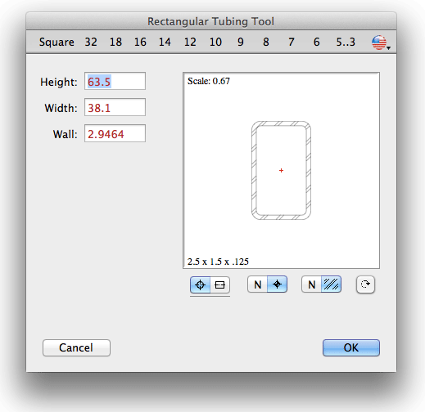Open the 32 size menu
This screenshot has height=412, width=425.
pos(91,42)
